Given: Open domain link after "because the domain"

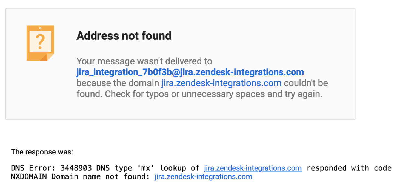Looking at the screenshot, I should [x=221, y=83].
